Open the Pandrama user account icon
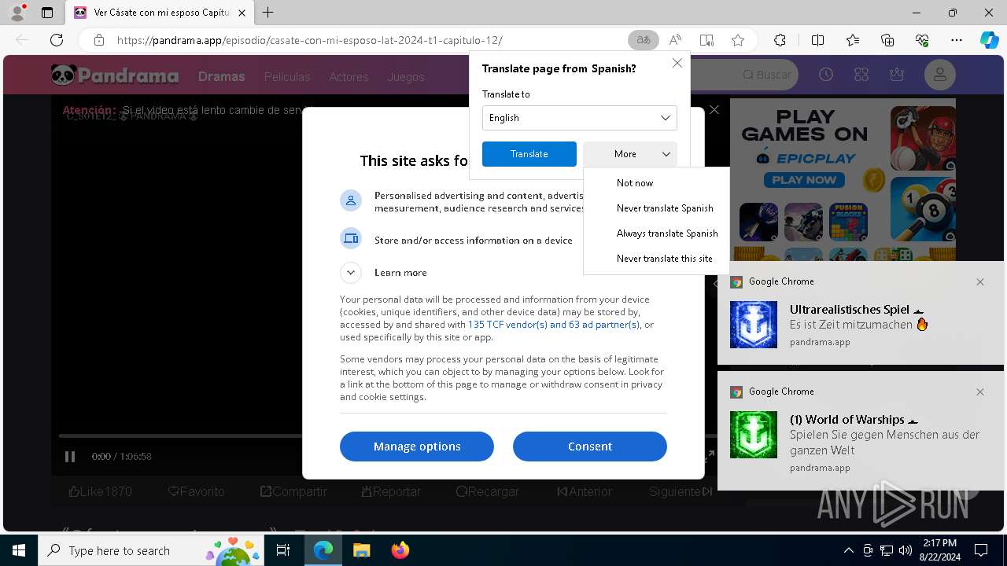 point(940,75)
